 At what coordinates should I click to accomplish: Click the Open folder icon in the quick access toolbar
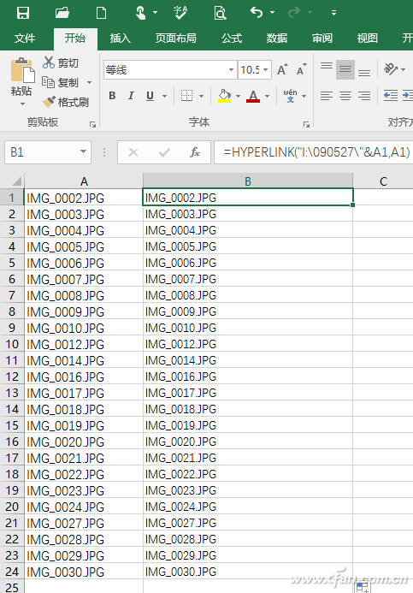pyautogui.click(x=62, y=13)
